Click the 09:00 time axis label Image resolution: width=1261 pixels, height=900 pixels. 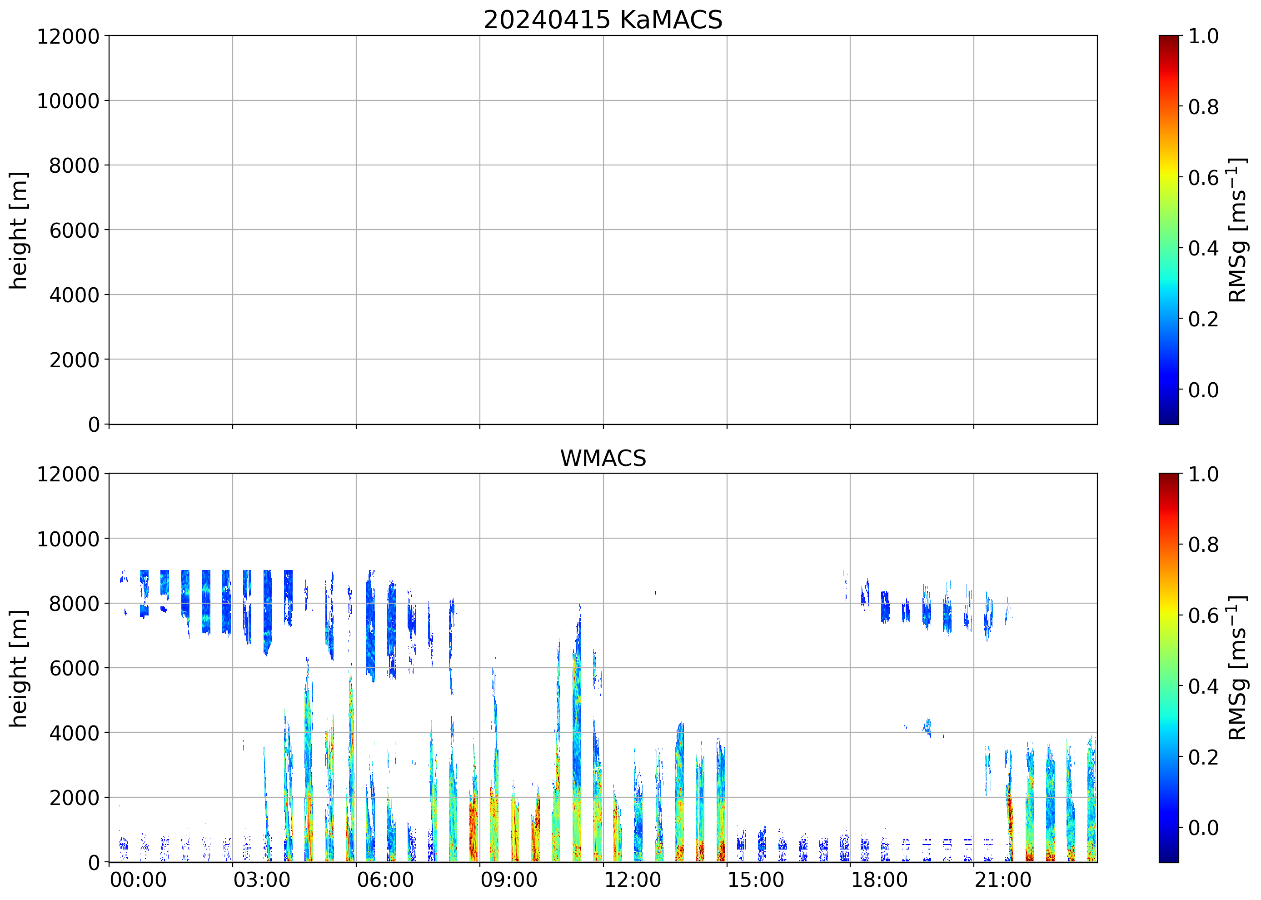point(508,880)
